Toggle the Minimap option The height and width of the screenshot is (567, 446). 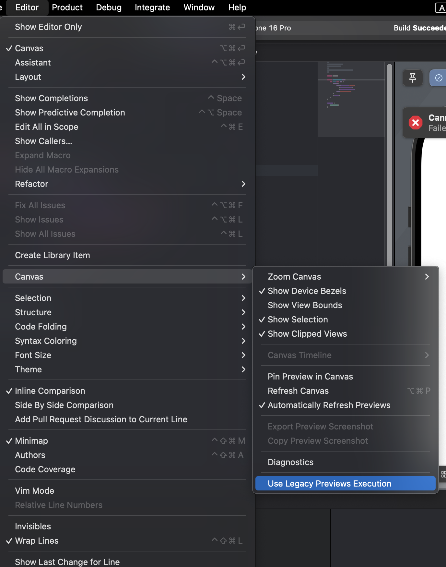tap(127, 441)
